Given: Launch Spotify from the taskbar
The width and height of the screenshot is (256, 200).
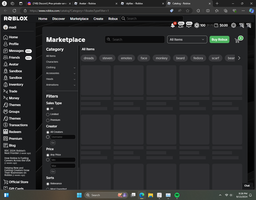Looking at the screenshot, I should point(177,195).
